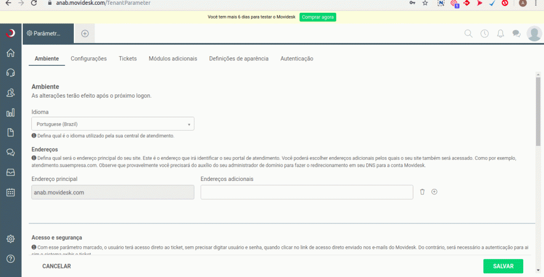Click the settings gear in sidebar
Image resolution: width=544 pixels, height=277 pixels.
click(x=10, y=239)
